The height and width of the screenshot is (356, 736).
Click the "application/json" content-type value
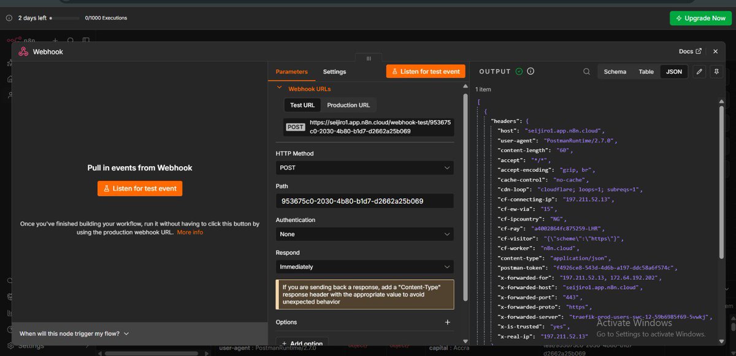point(580,258)
